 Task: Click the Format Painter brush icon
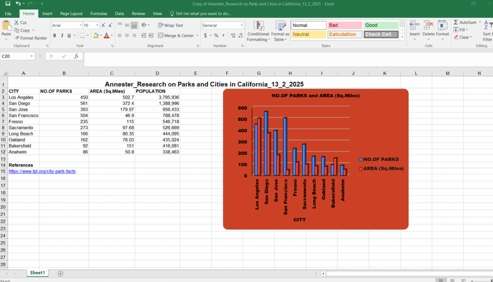(17, 38)
